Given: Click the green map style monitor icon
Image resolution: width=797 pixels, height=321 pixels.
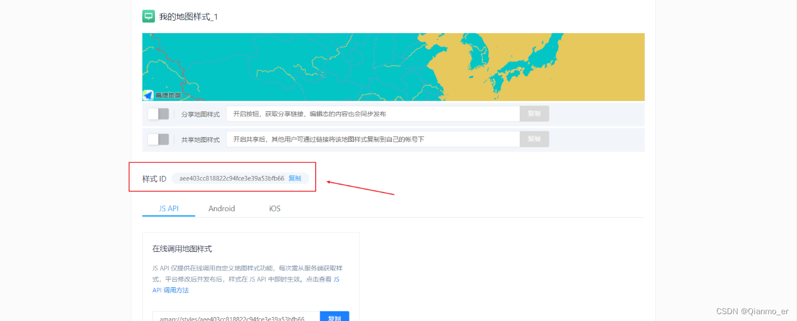Looking at the screenshot, I should click(x=149, y=17).
